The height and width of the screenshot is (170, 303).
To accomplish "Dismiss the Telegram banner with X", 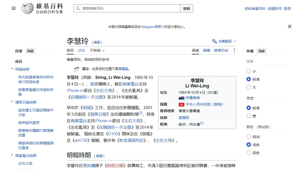I will point(290,26).
